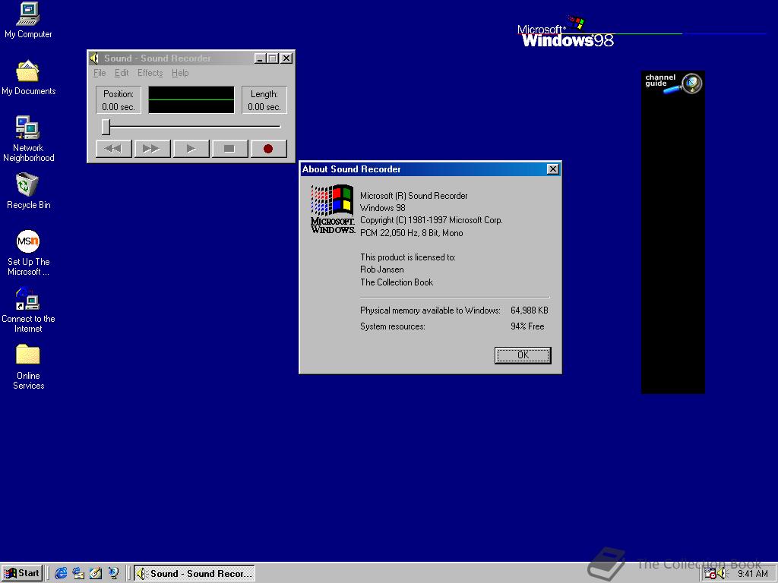
Task: Click the Sound Recorder title bar speaker icon
Action: 94,58
